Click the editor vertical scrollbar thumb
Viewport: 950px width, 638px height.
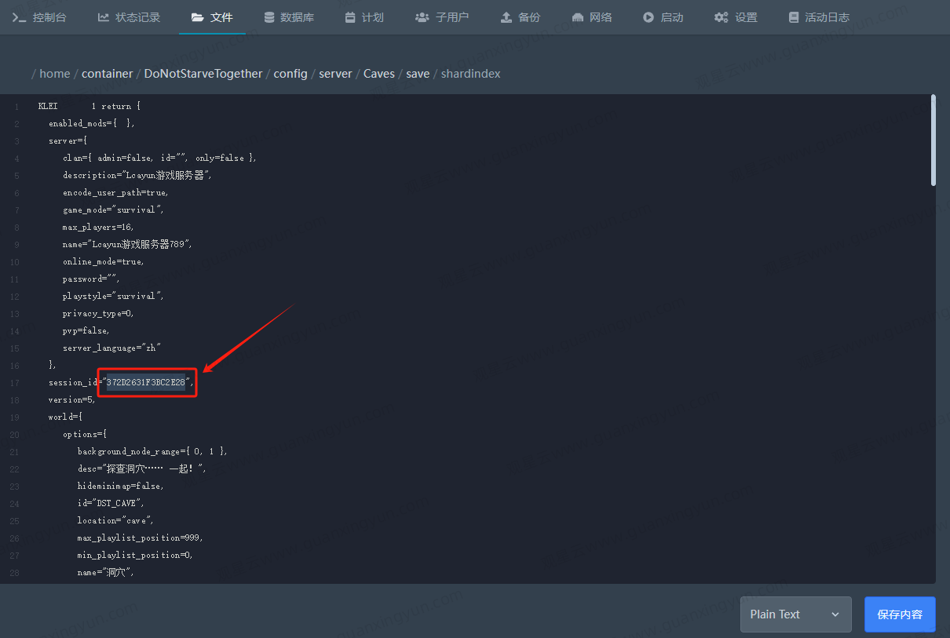coord(933,141)
